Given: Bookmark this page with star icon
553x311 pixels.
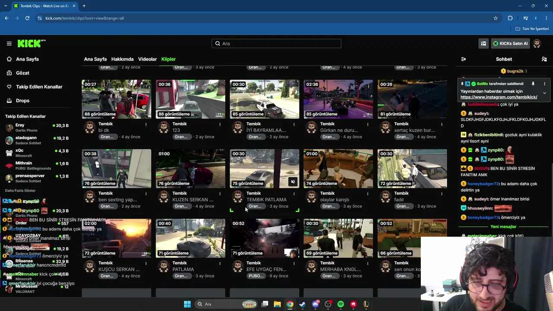Looking at the screenshot, I should tap(496, 18).
